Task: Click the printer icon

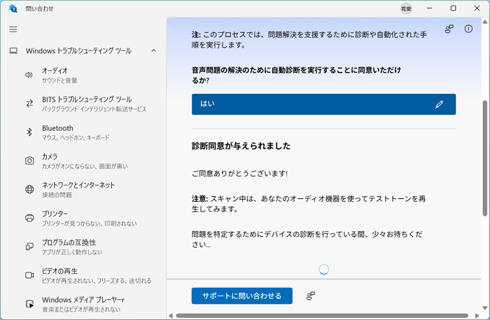Action: point(29,218)
